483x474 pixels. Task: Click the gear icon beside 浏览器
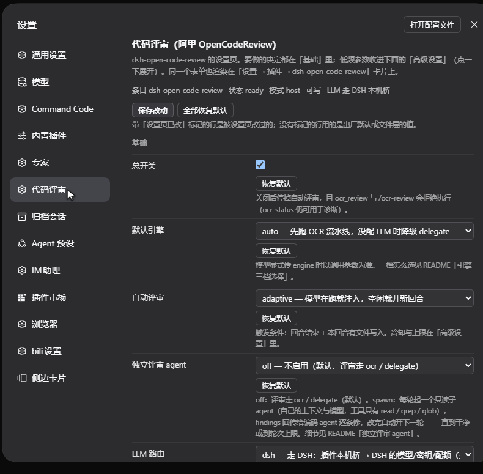[22, 324]
